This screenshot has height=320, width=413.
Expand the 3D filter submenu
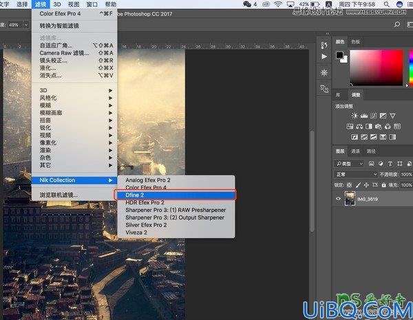[75, 90]
